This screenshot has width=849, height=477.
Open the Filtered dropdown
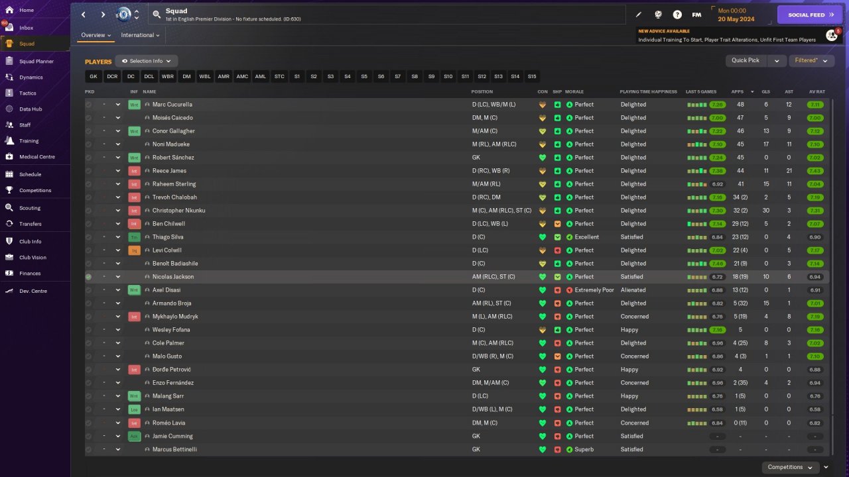[x=811, y=61]
